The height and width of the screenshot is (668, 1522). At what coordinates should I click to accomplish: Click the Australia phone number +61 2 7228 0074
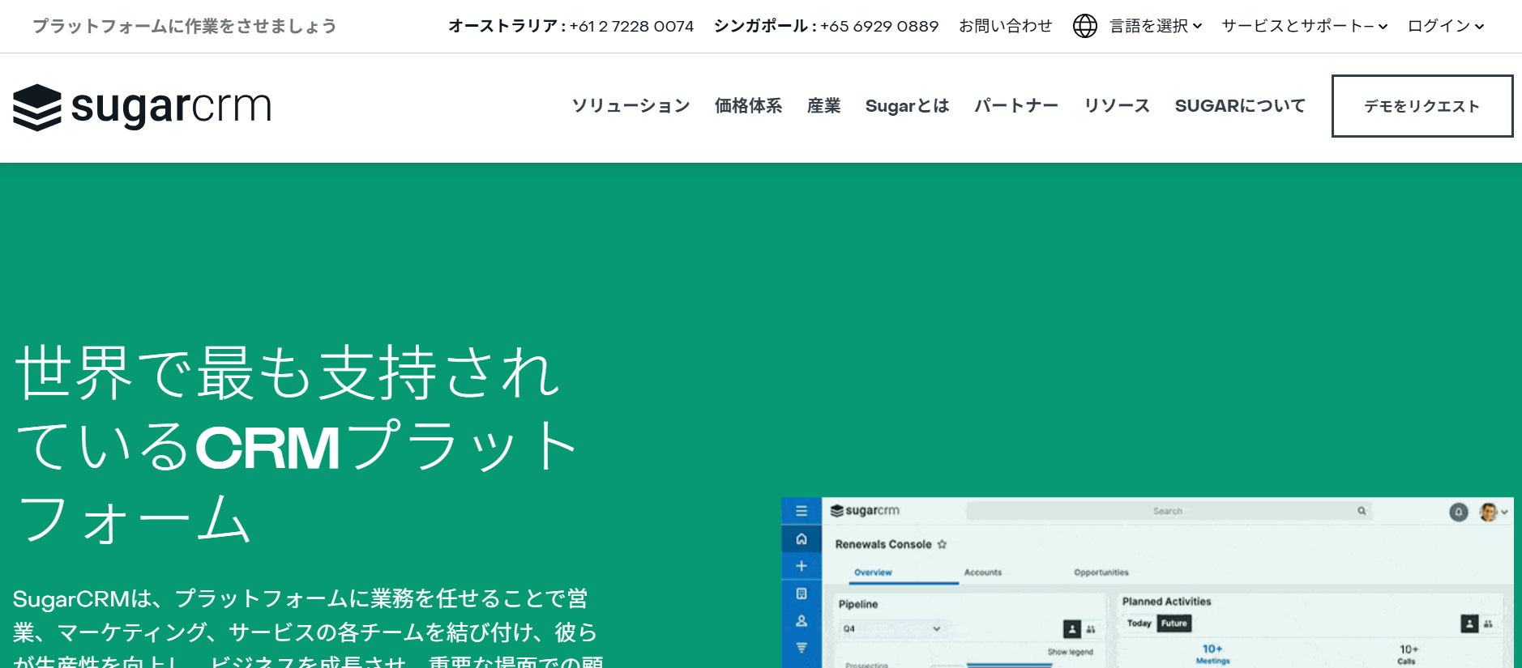click(x=631, y=26)
